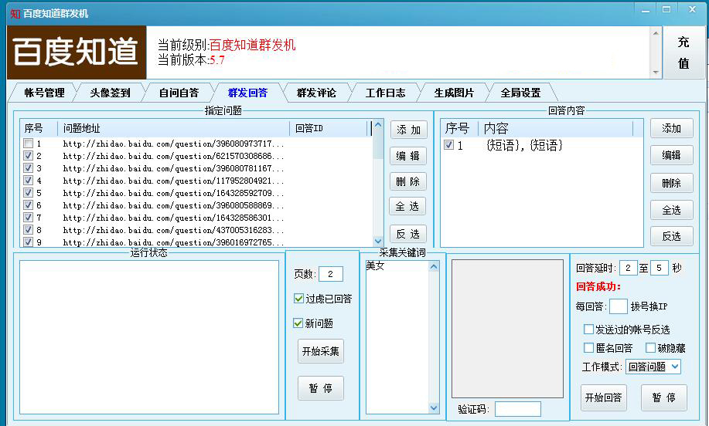Screen dimensions: 709x426
Task: Uncheck the checkbox for question row 9
Action: point(28,242)
